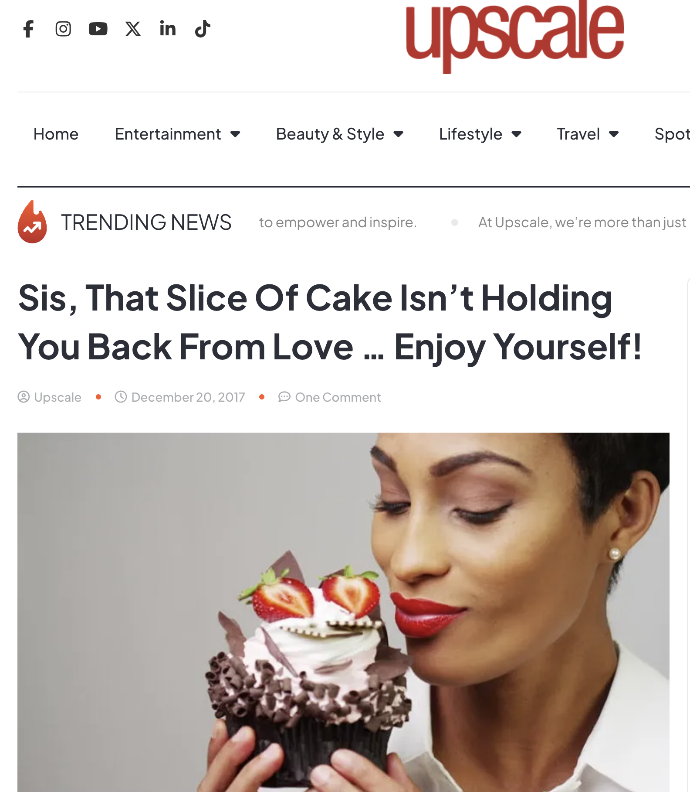Open the Instagram social icon

[63, 29]
